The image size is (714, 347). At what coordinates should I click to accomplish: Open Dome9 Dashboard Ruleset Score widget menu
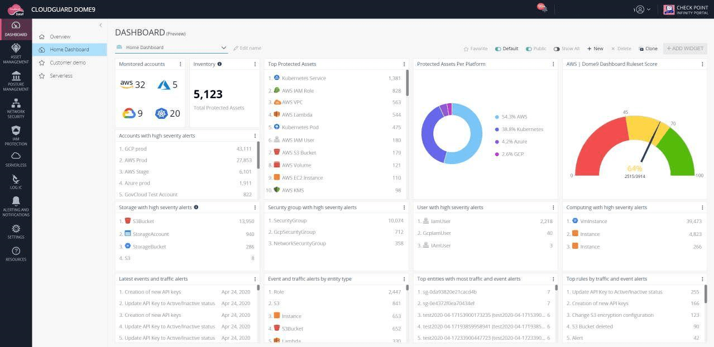pos(702,64)
